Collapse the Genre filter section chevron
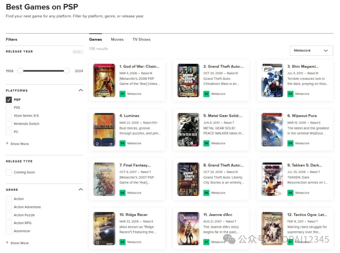 pyautogui.click(x=81, y=190)
